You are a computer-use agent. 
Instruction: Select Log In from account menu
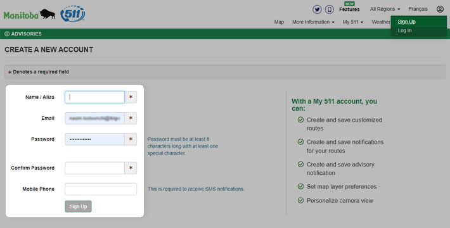coord(404,30)
